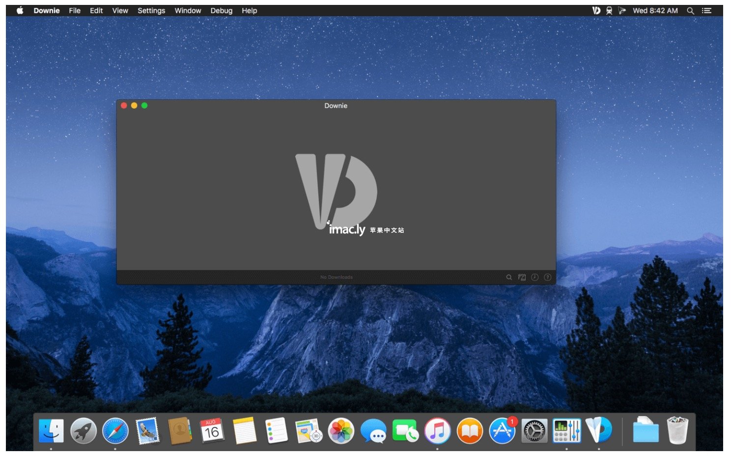The width and height of the screenshot is (731, 458).
Task: Launch Launchpad from the Dock
Action: coord(84,431)
